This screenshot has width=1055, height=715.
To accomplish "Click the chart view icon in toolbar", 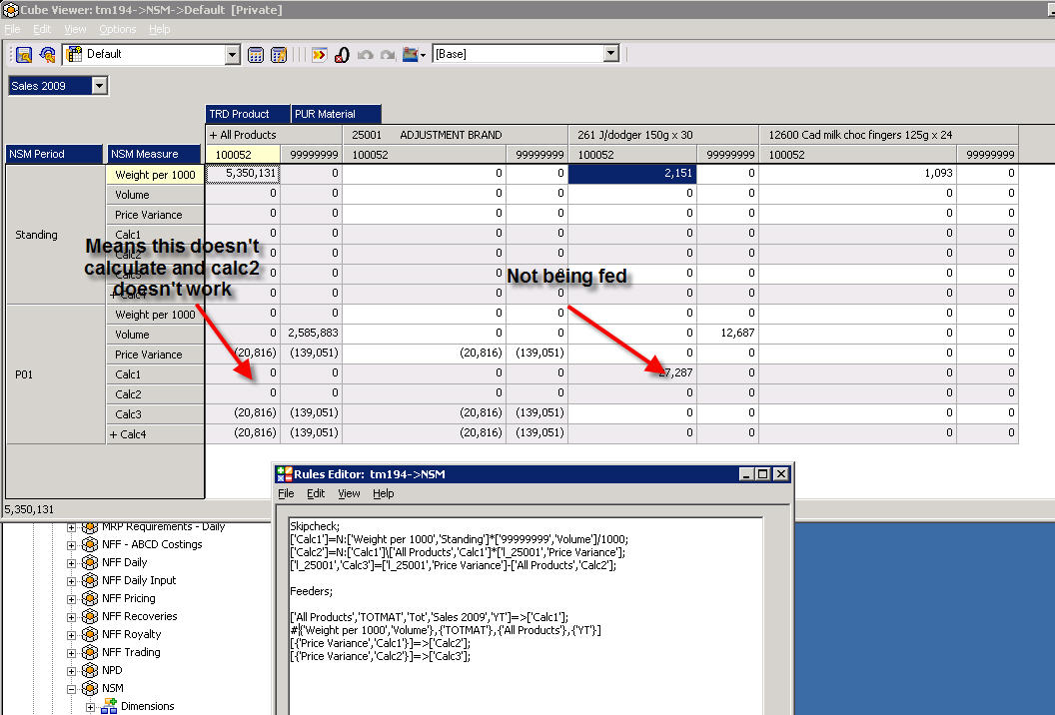I will [x=411, y=55].
